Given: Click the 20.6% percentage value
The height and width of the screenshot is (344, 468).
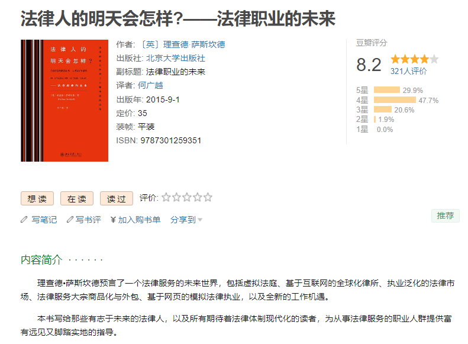Looking at the screenshot, I should 404,110.
